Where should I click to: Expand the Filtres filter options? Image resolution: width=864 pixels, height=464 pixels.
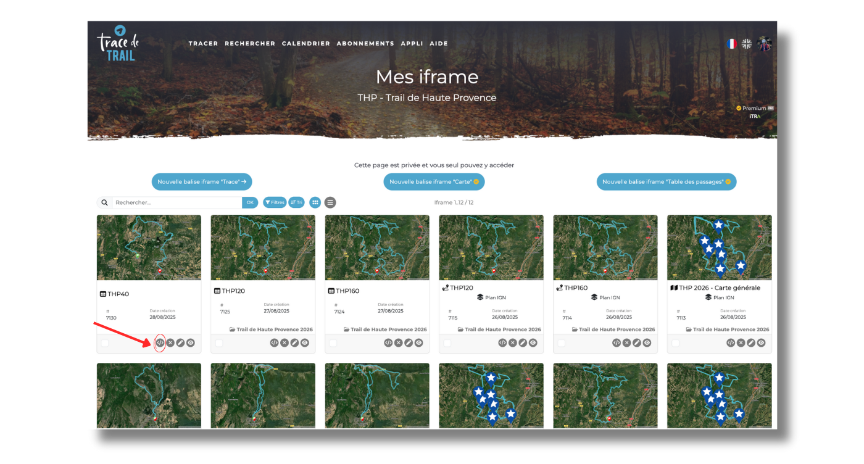pyautogui.click(x=275, y=202)
